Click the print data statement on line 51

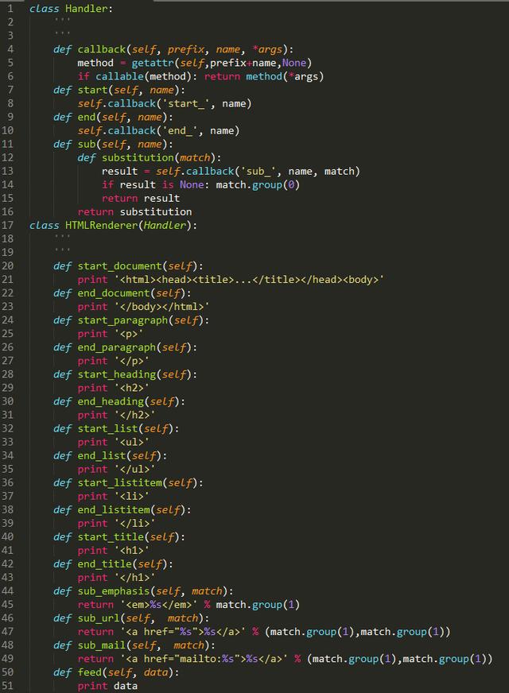point(107,686)
